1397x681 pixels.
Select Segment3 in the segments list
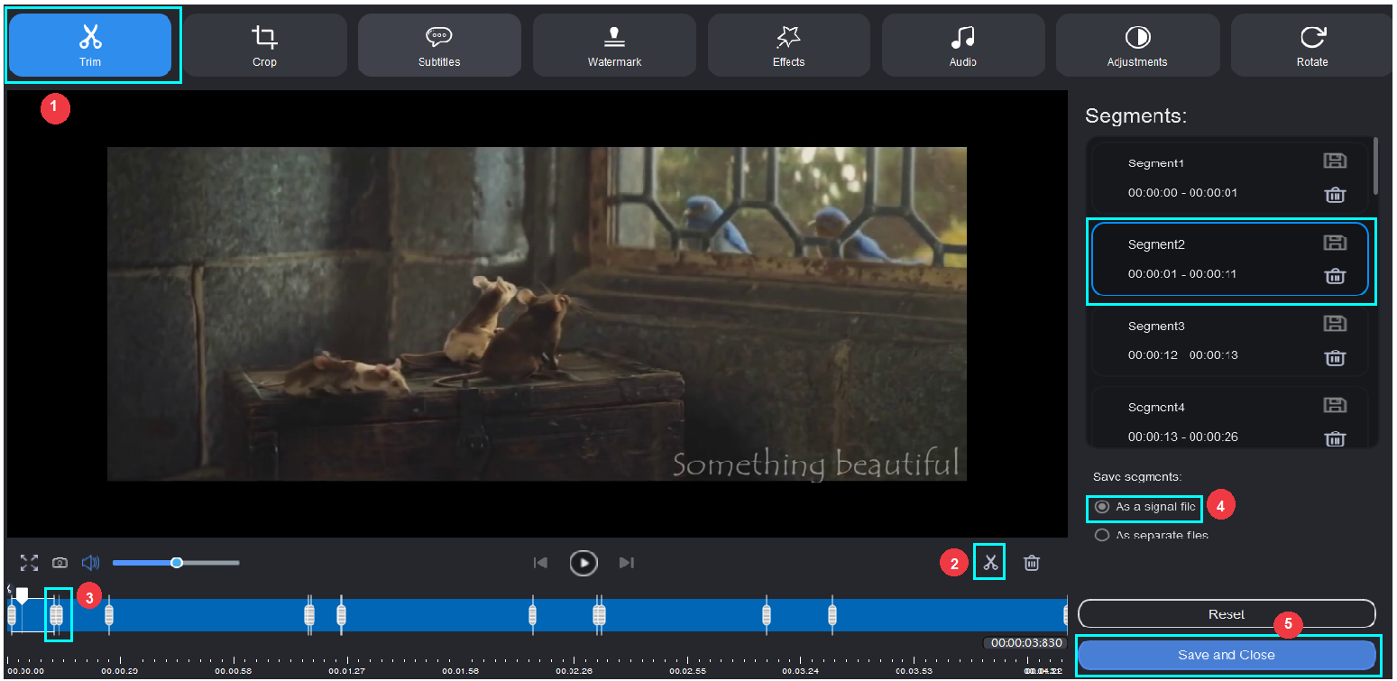point(1229,341)
